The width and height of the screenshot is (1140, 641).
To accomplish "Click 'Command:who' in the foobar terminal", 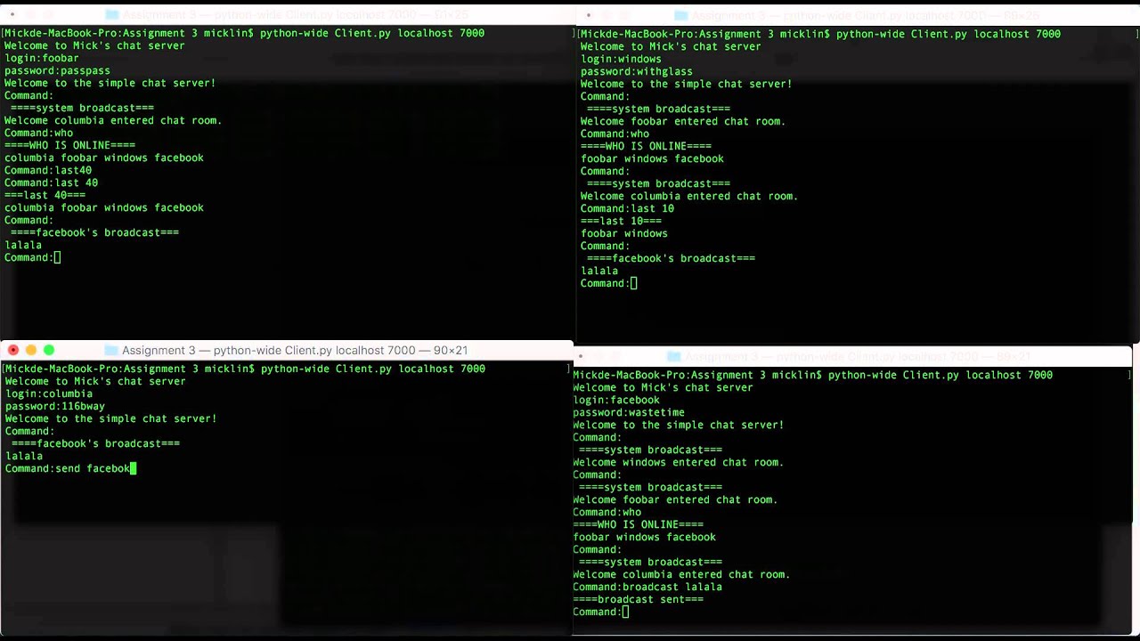I will coord(38,133).
